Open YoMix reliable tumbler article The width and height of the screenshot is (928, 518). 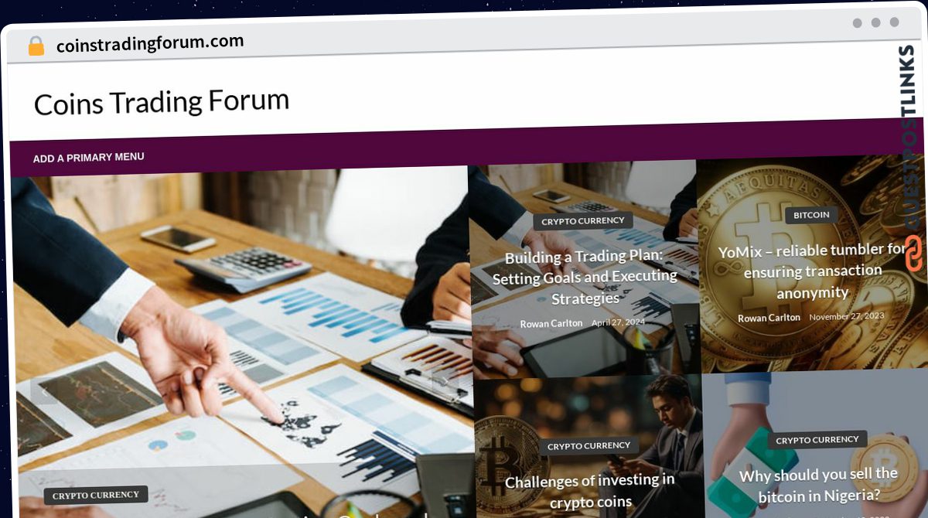pos(812,271)
